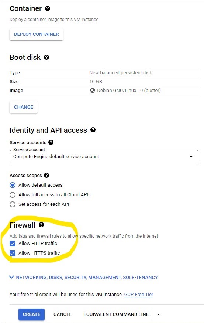Click the Deploy Container button
The image size is (204, 323).
click(x=37, y=34)
